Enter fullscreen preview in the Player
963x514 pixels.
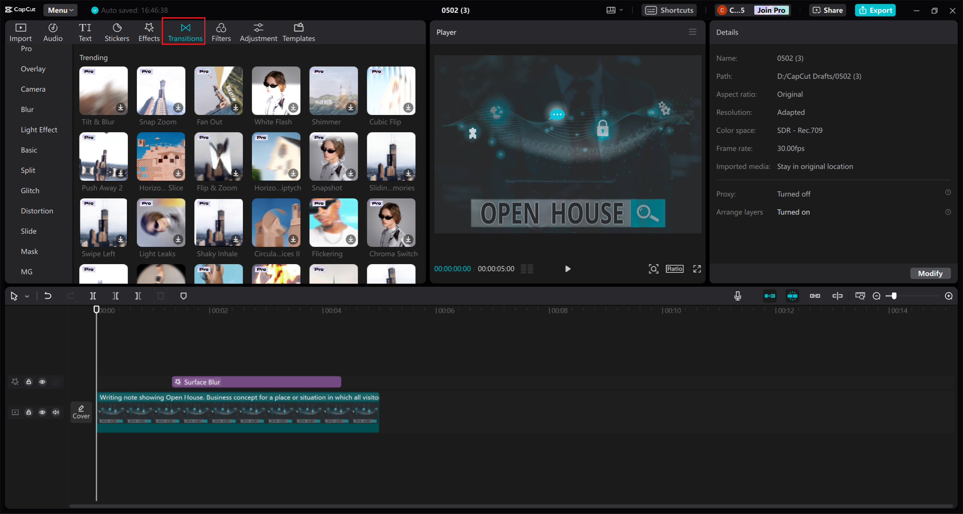point(696,269)
